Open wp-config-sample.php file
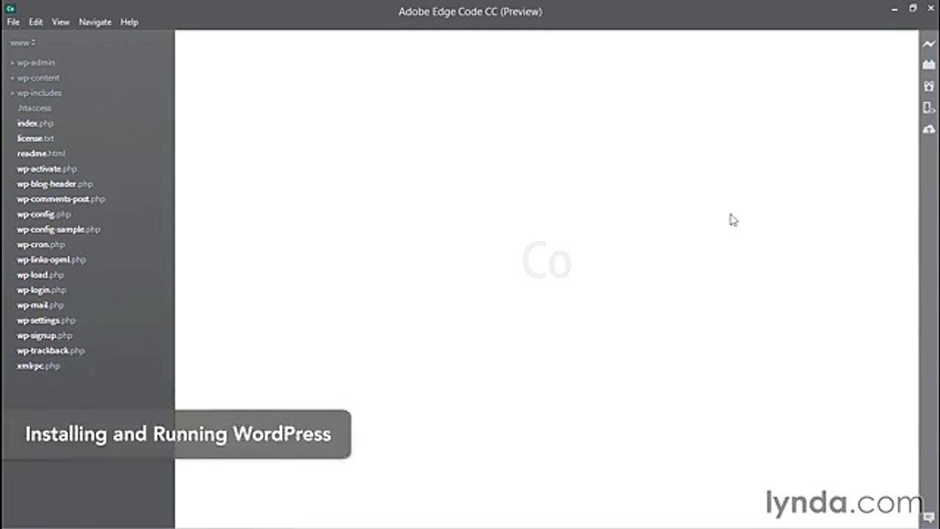 click(x=59, y=229)
